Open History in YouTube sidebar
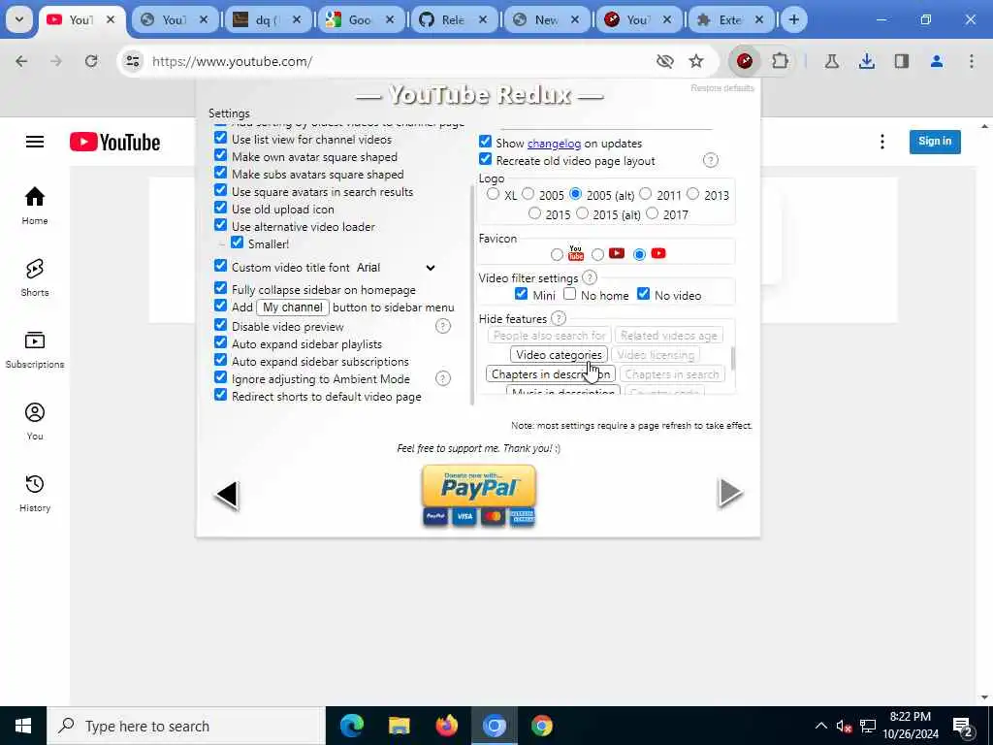This screenshot has height=745, width=993. (x=35, y=493)
